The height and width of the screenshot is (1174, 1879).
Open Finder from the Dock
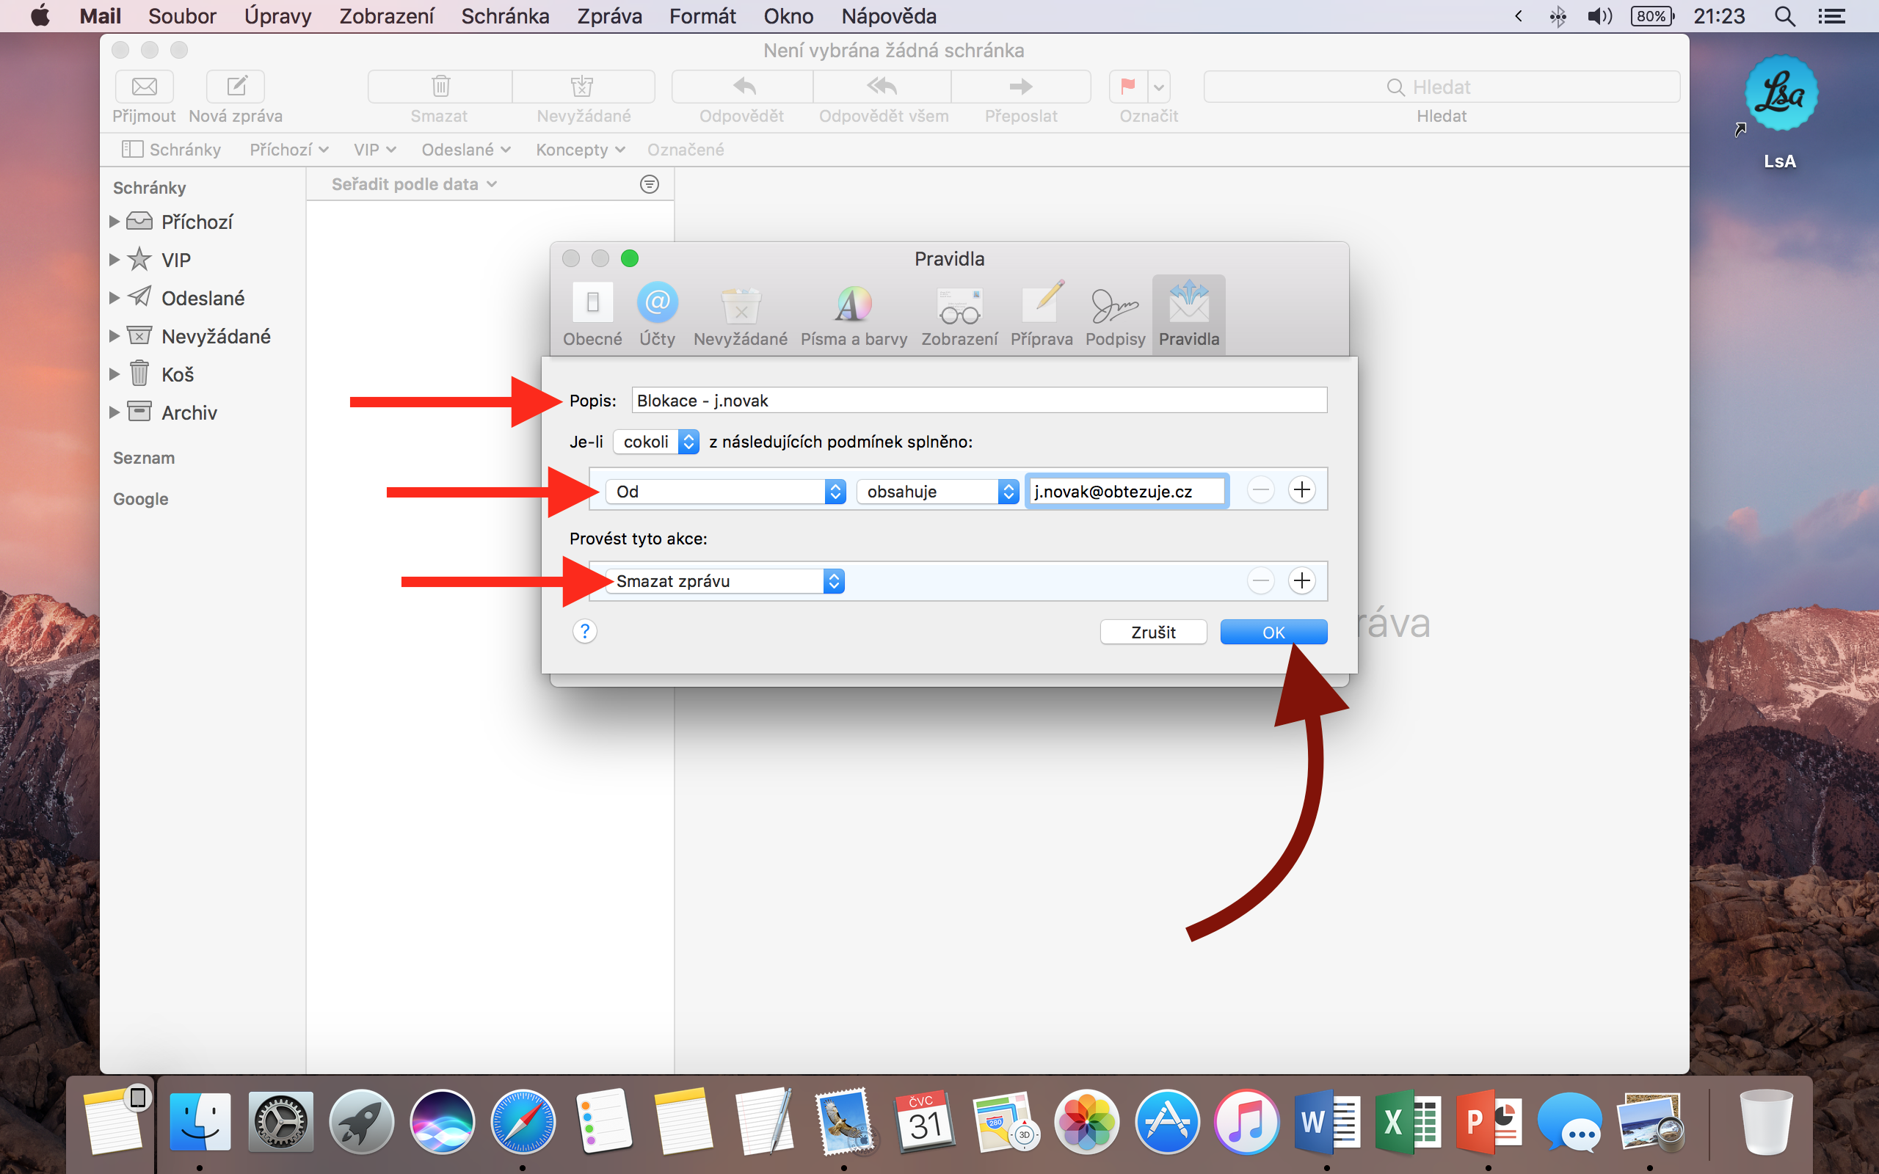pyautogui.click(x=200, y=1121)
